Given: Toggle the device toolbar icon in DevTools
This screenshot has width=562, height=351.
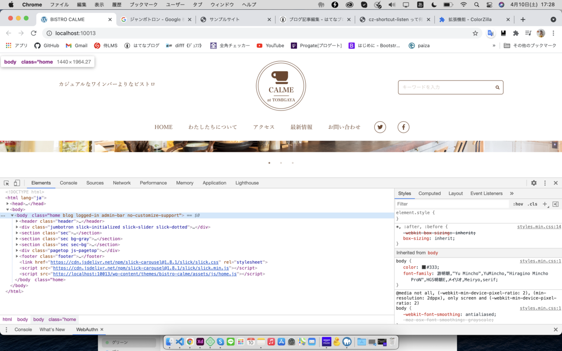Looking at the screenshot, I should (x=17, y=183).
